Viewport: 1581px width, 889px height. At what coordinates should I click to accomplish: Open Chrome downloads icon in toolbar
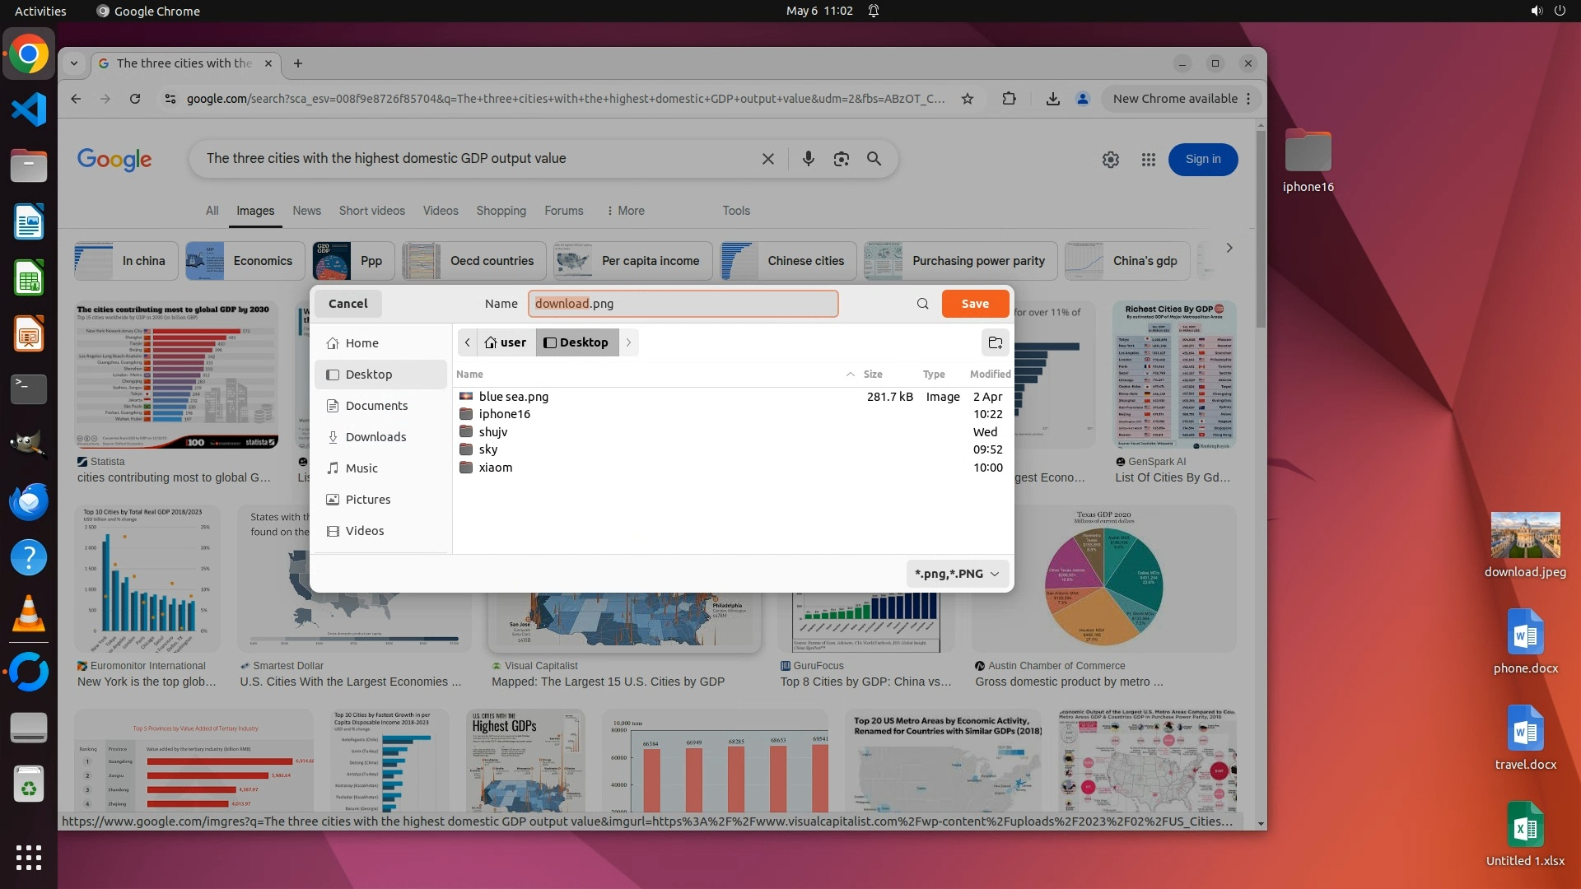pyautogui.click(x=1052, y=99)
